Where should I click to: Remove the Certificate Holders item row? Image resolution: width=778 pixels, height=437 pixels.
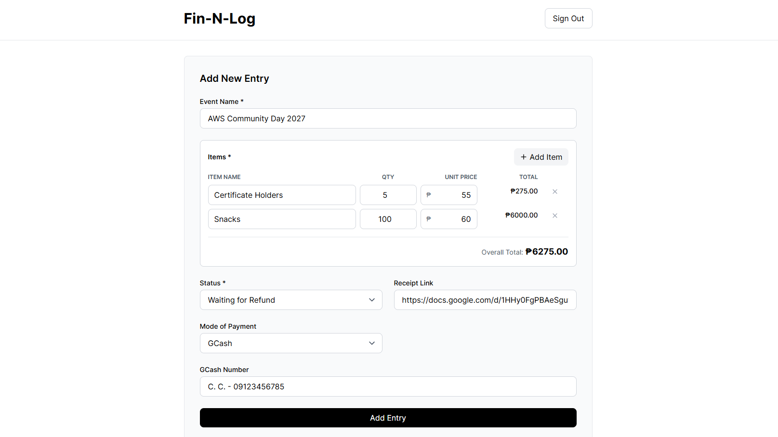555,191
